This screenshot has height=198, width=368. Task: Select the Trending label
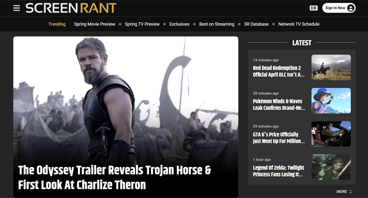[57, 24]
